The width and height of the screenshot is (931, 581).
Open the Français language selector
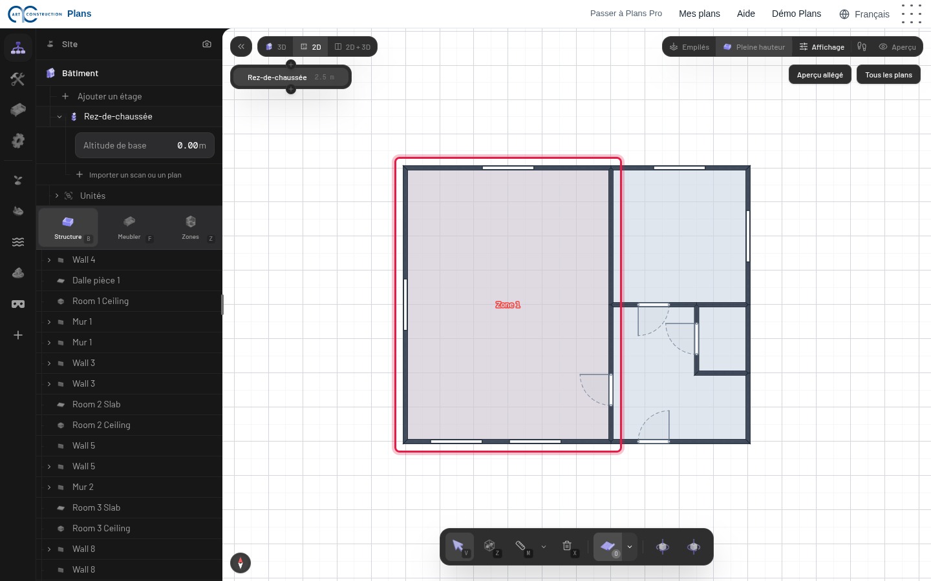864,14
